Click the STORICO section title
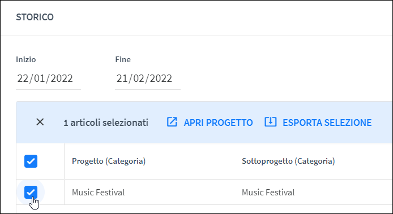This screenshot has height=214, width=393. pyautogui.click(x=35, y=17)
